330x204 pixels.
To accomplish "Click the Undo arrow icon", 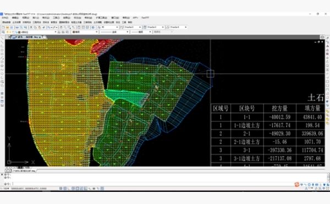I will [48, 27].
